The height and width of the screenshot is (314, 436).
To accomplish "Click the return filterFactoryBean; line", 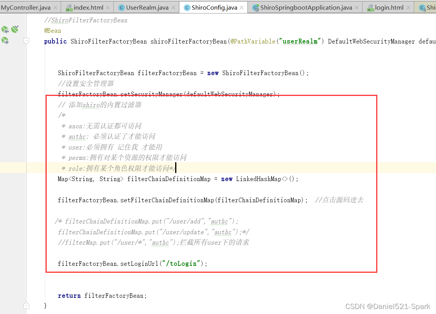I will pos(102,296).
